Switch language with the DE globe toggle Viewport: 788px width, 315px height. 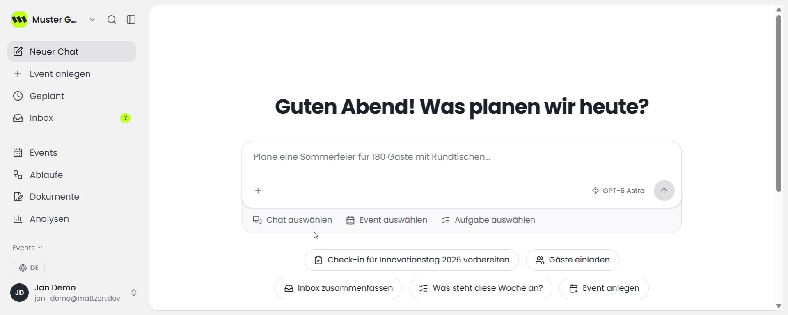point(29,268)
